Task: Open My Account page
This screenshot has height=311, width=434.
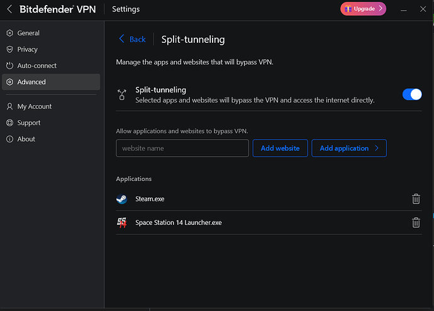Action: (x=51, y=106)
